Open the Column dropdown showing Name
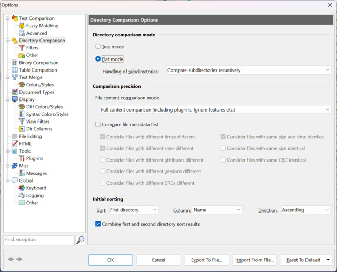Screen dimensions: 337x272 click(217, 210)
